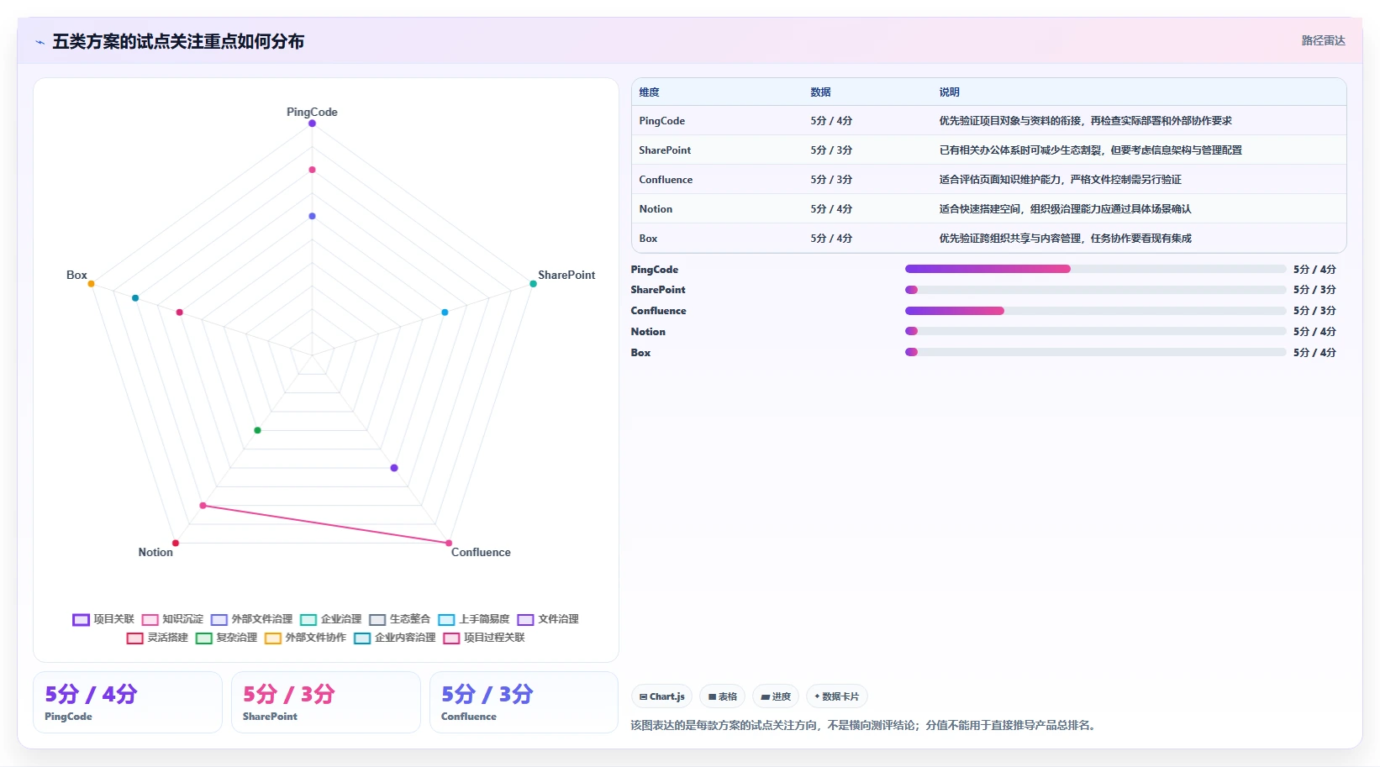Click the 进度 tag chip
1380x767 pixels.
tap(776, 696)
